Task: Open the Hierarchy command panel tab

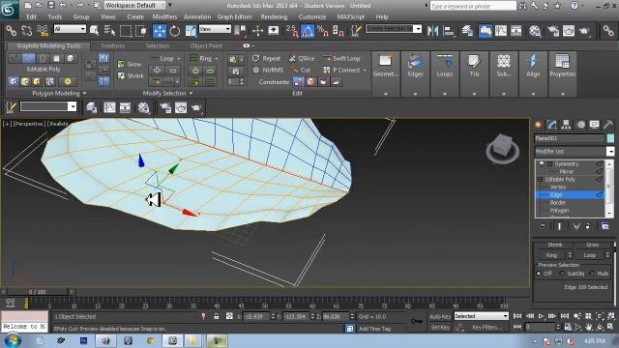Action: [x=567, y=125]
